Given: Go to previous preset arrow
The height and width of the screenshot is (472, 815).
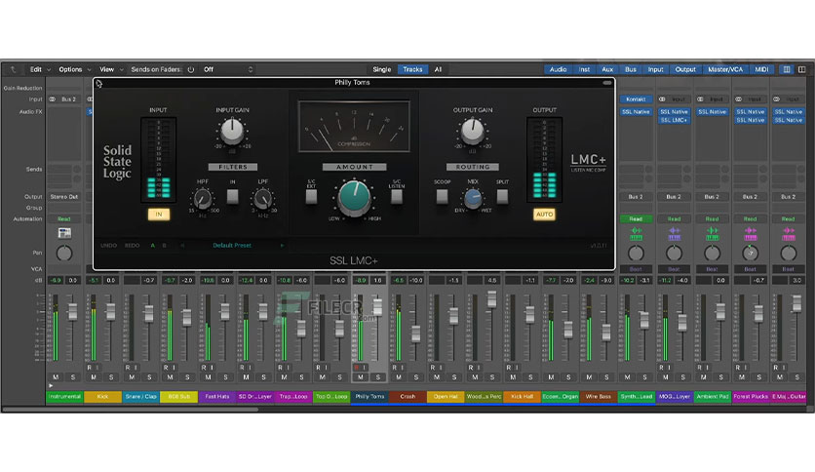Looking at the screenshot, I should point(182,246).
